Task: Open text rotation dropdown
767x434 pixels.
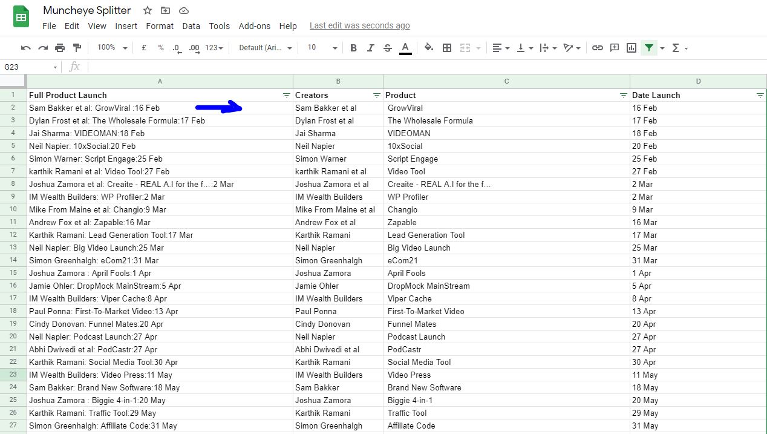Action: pyautogui.click(x=572, y=48)
